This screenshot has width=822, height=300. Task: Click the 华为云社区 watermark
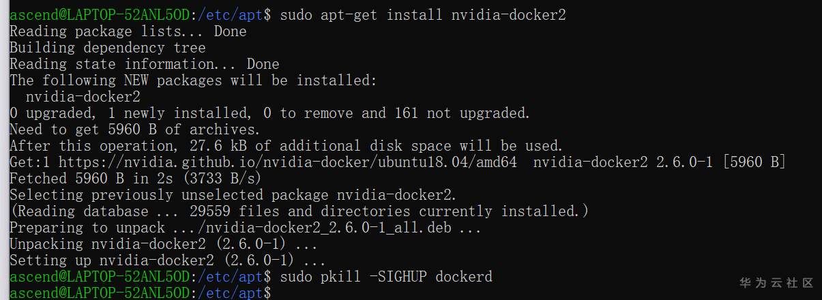pyautogui.click(x=777, y=282)
